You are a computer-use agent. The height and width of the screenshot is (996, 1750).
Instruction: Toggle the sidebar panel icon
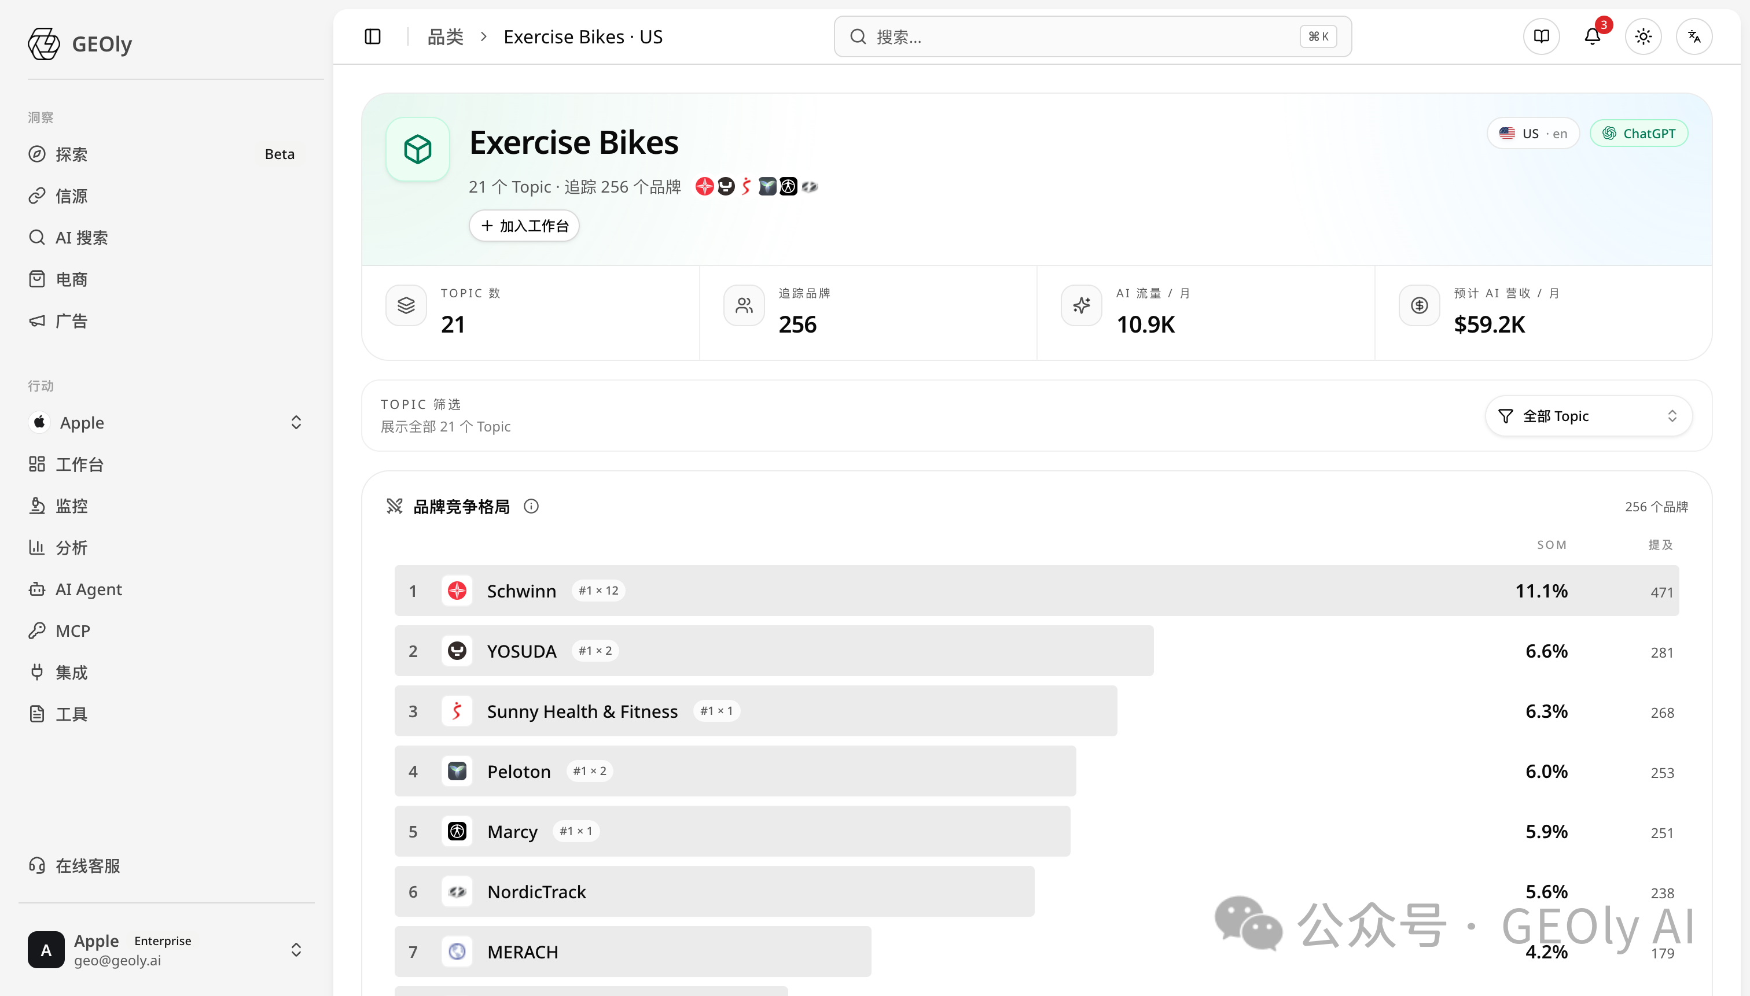coord(372,36)
